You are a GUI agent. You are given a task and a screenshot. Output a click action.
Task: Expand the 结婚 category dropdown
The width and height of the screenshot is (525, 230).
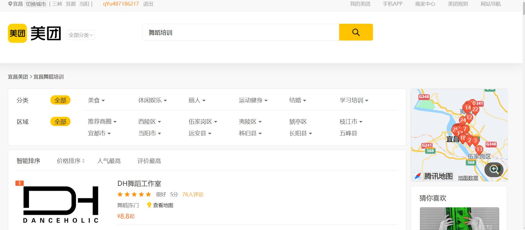(298, 100)
